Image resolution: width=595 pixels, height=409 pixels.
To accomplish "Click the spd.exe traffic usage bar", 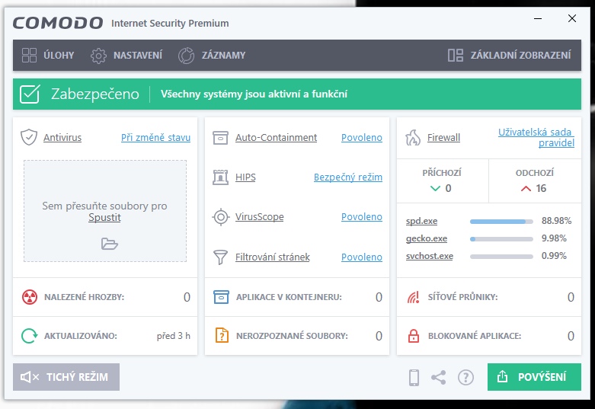I will pyautogui.click(x=501, y=221).
